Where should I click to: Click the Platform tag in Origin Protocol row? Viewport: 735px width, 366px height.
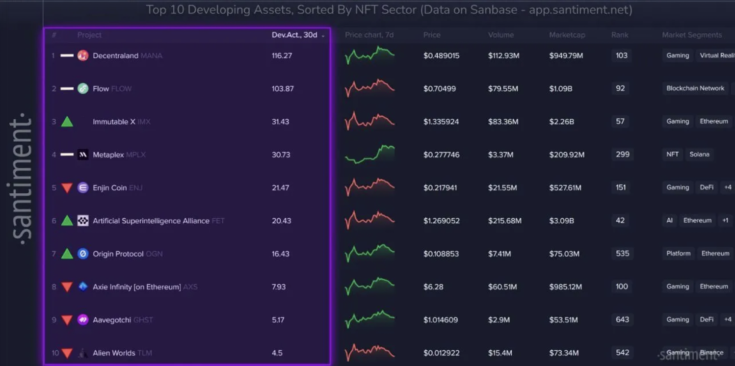678,253
